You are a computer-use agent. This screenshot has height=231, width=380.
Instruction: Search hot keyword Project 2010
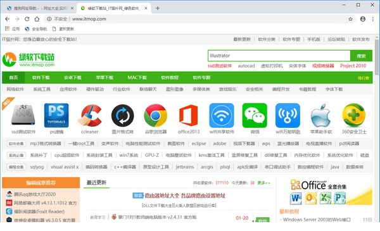pyautogui.click(x=353, y=66)
